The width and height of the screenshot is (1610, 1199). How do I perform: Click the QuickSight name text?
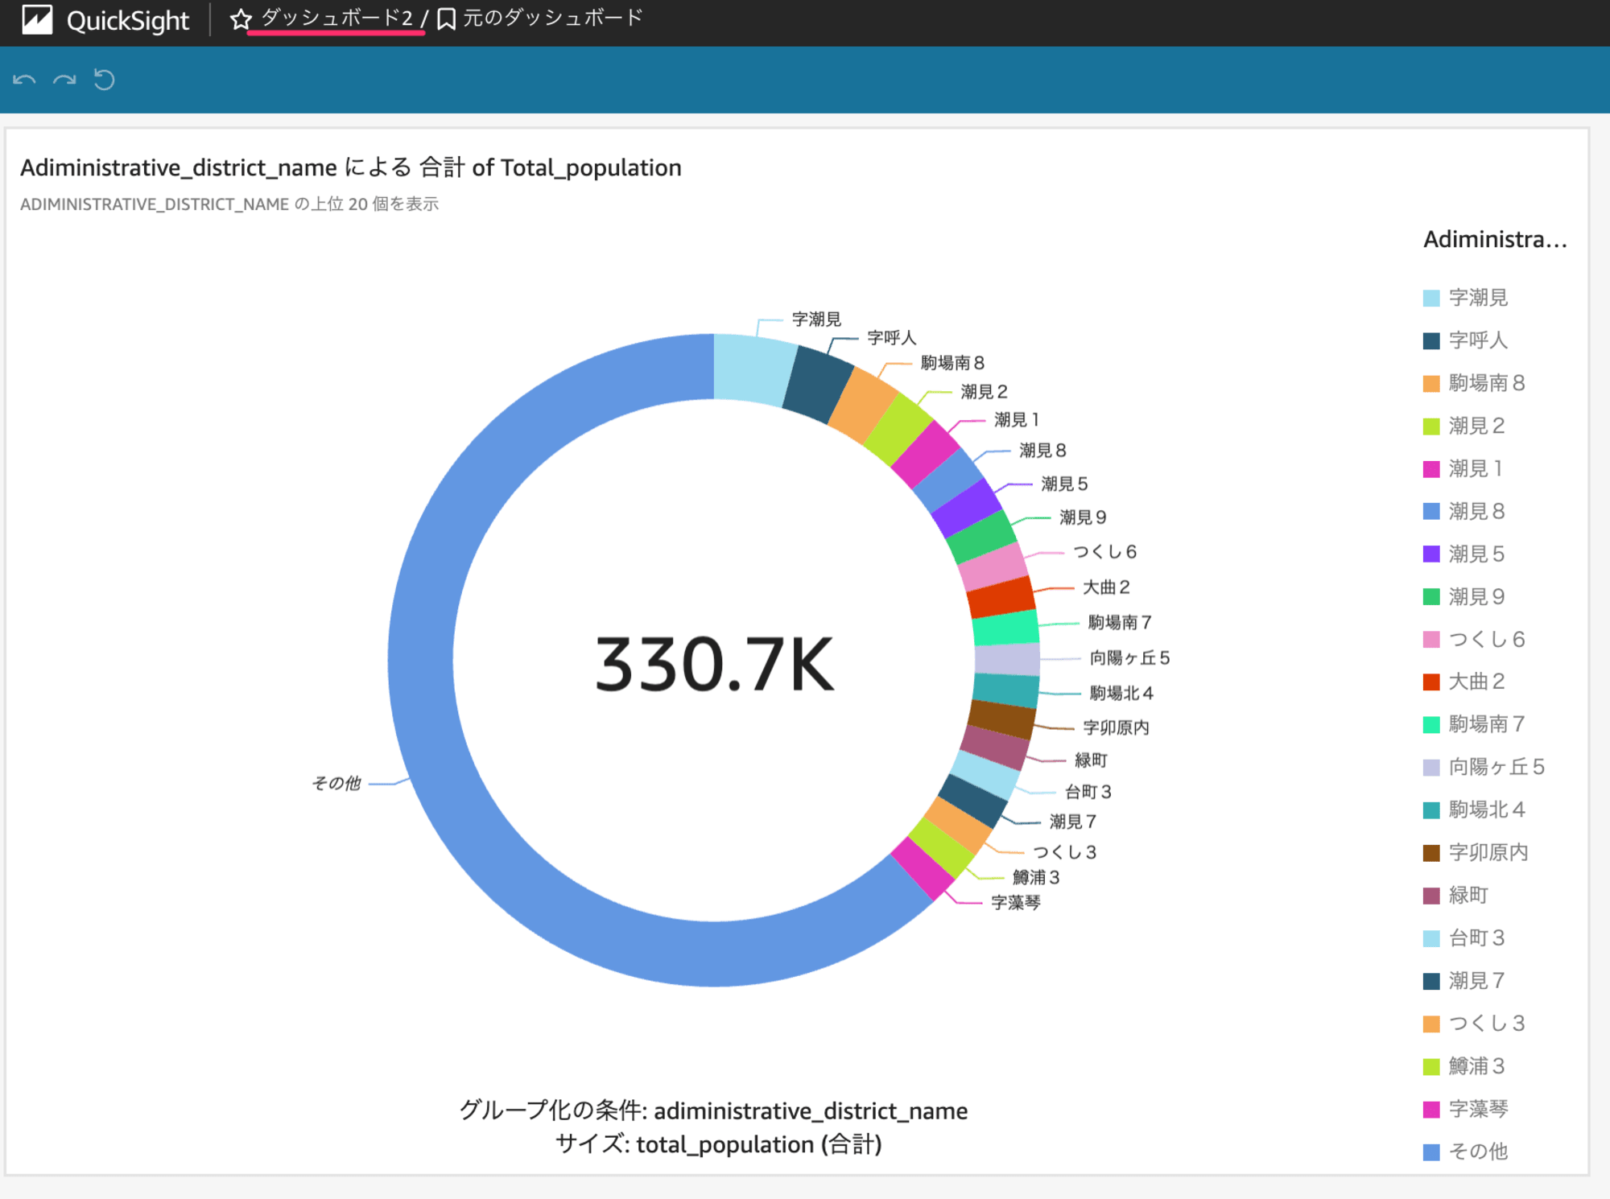tap(128, 20)
